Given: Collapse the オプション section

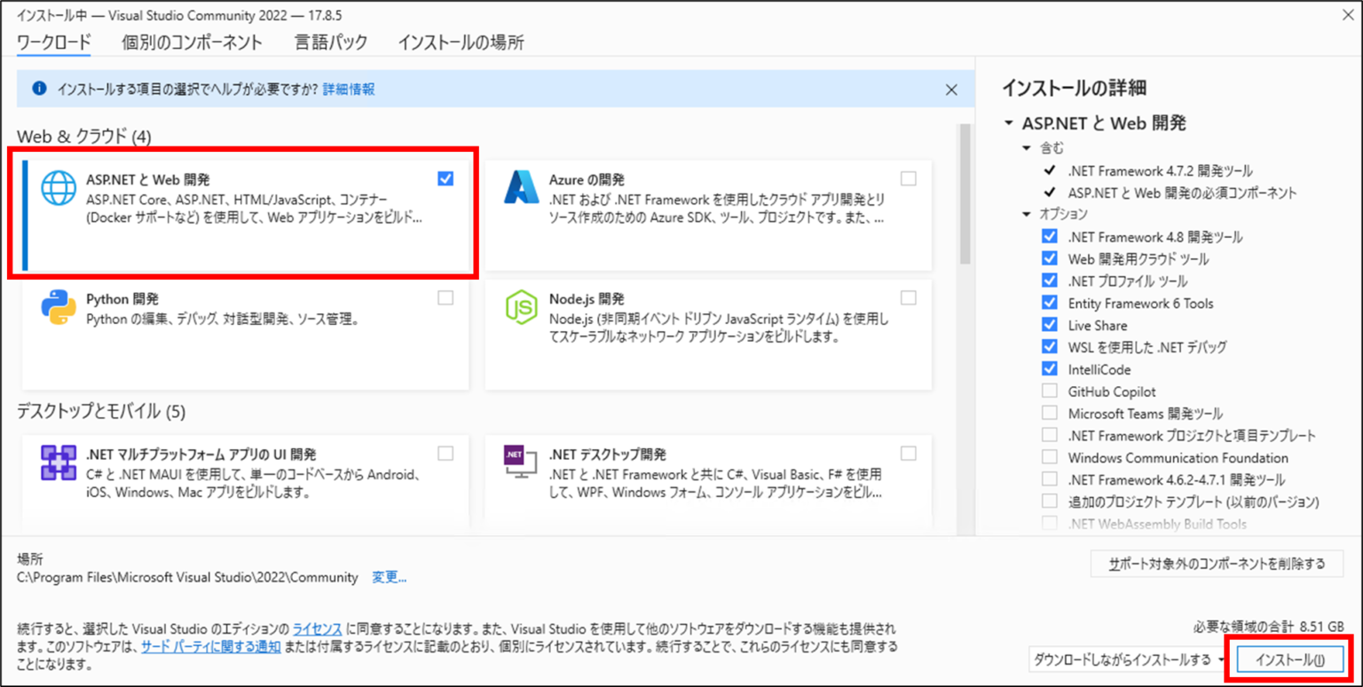Looking at the screenshot, I should click(1028, 214).
